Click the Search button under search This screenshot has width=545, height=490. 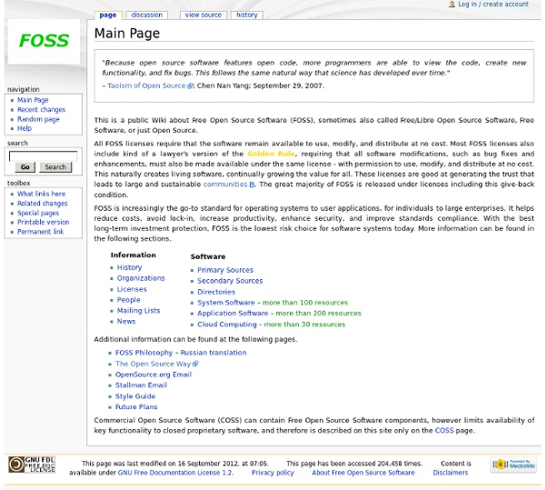click(x=55, y=167)
